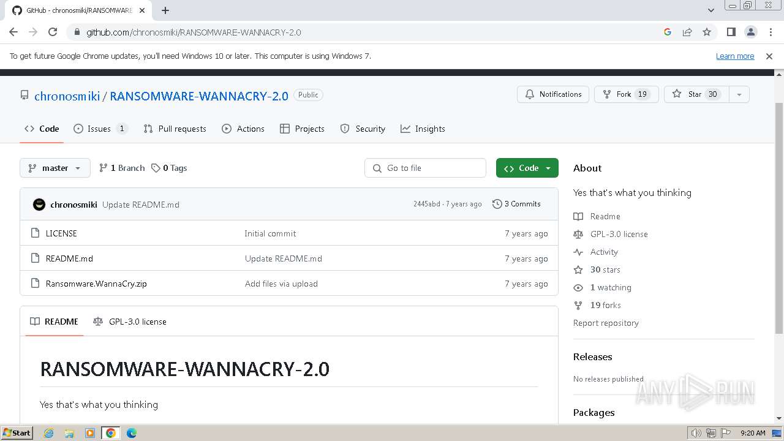784x441 pixels.
Task: Launch Internet Explorer from taskbar
Action: click(x=49, y=433)
